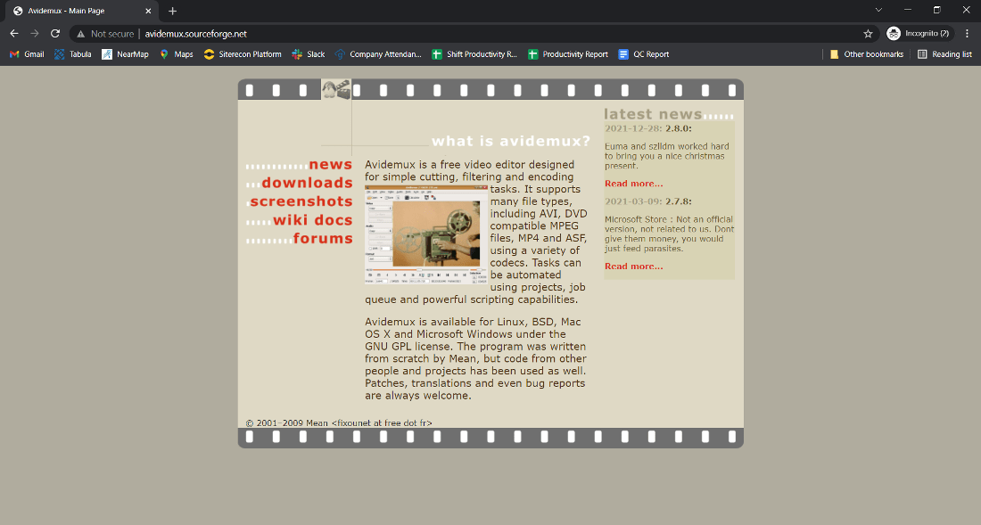Viewport: 981px width, 525px height.
Task: Click the 2021-03-09: 2.7.8: news date
Action: [648, 201]
